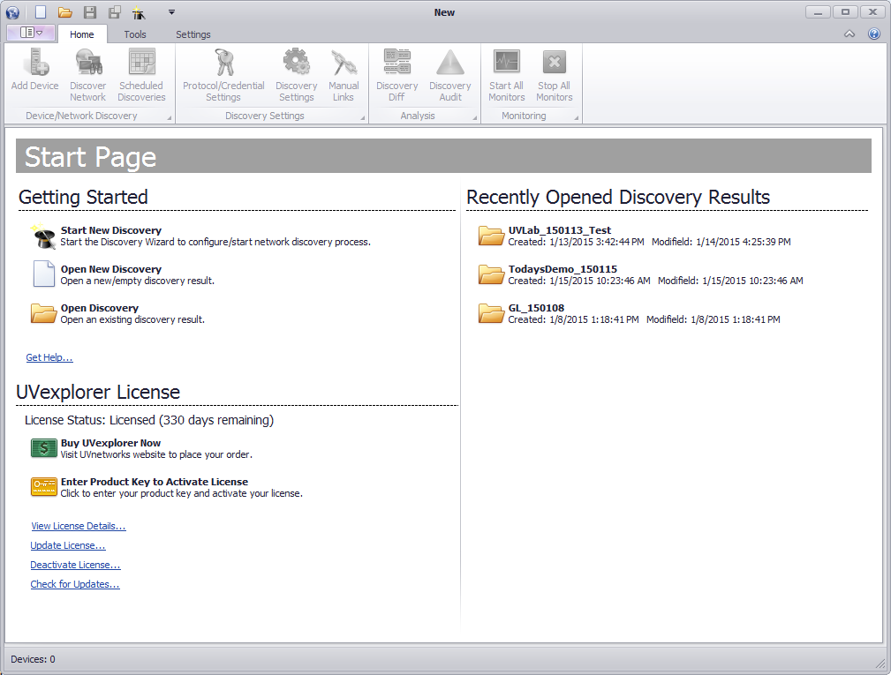Image resolution: width=891 pixels, height=675 pixels.
Task: Expand the Device/Network Discovery group launcher
Action: pos(170,118)
